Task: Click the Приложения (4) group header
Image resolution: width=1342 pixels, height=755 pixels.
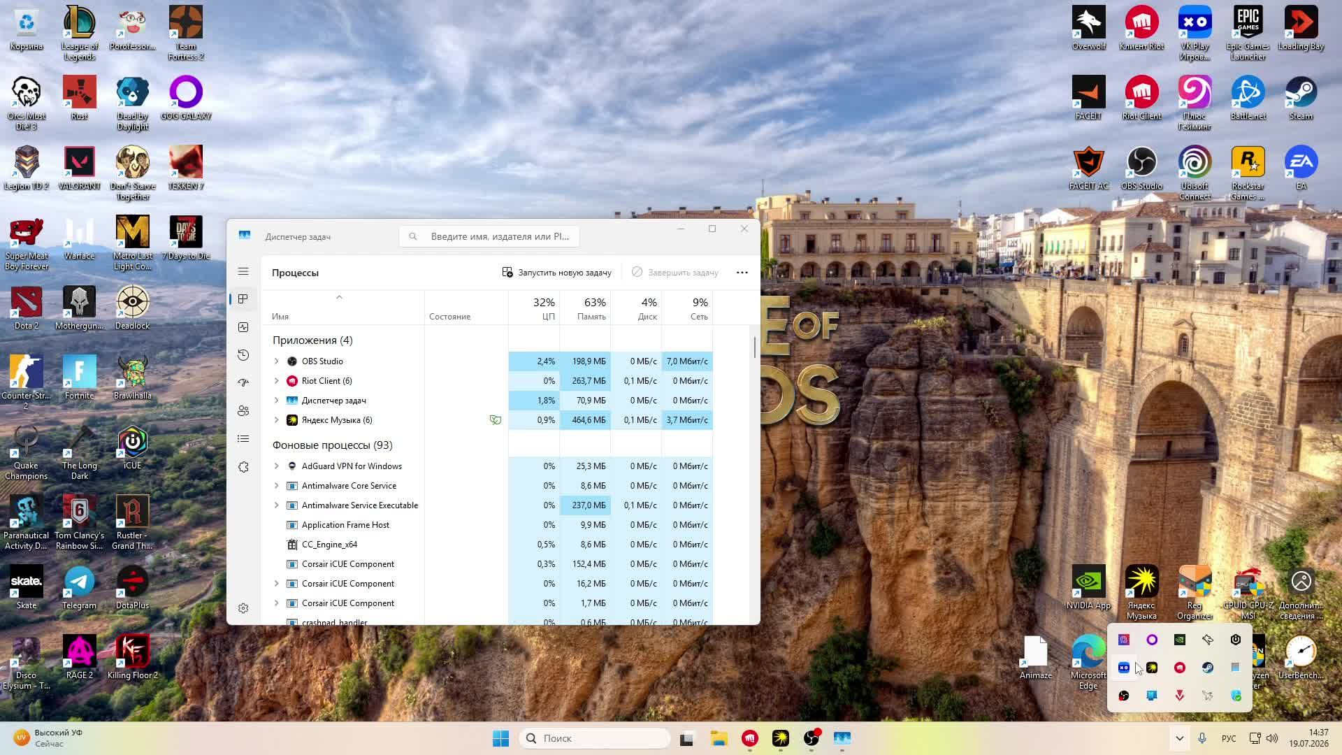Action: 312,340
